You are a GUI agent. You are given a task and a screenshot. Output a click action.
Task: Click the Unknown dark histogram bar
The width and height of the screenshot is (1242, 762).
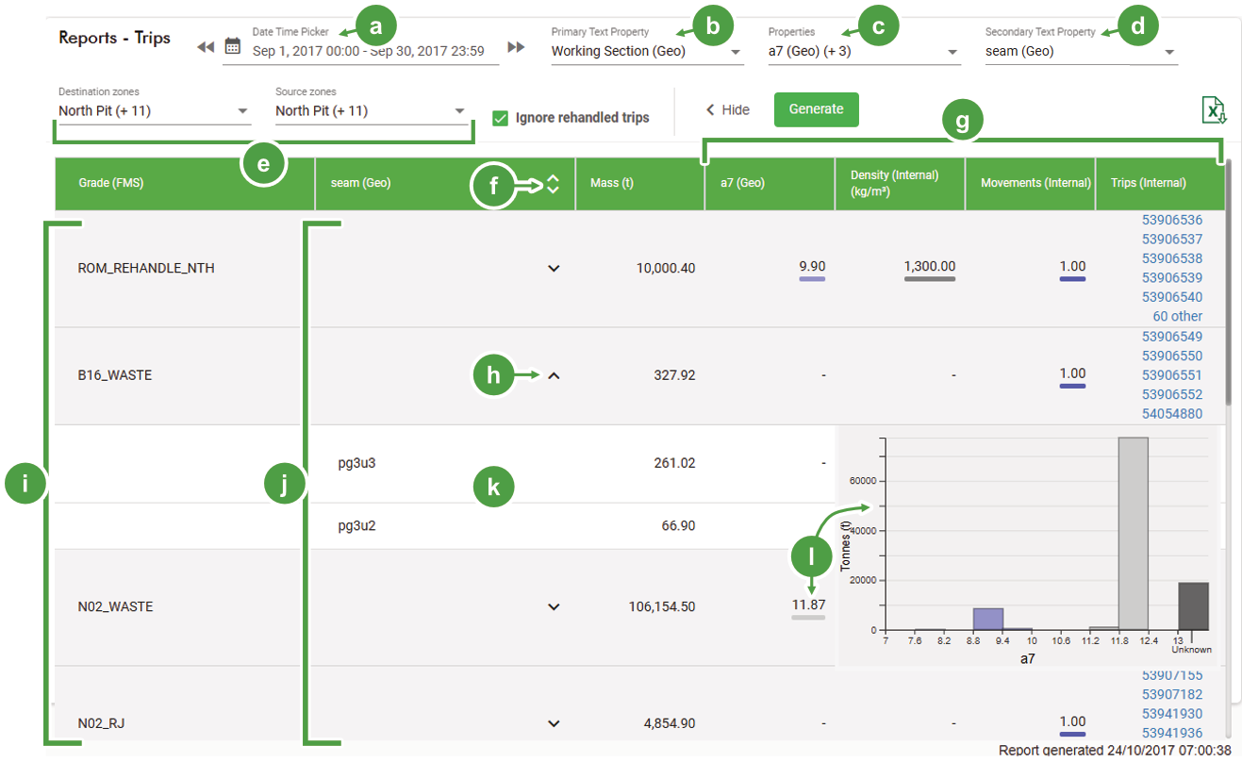click(x=1193, y=606)
